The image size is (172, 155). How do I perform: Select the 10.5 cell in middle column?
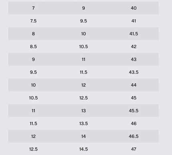pyautogui.click(x=84, y=46)
